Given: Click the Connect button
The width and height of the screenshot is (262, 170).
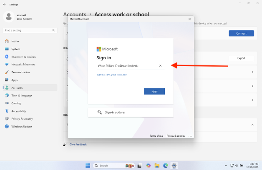Looking at the screenshot, I should pyautogui.click(x=241, y=33).
